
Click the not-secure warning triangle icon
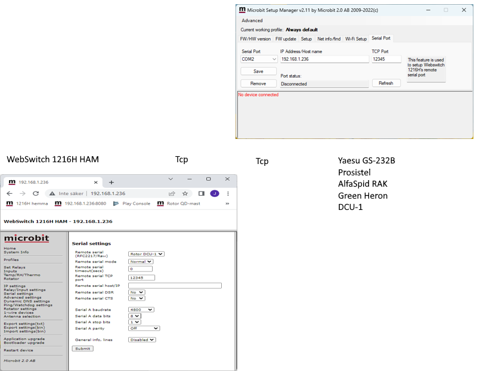click(x=52, y=194)
